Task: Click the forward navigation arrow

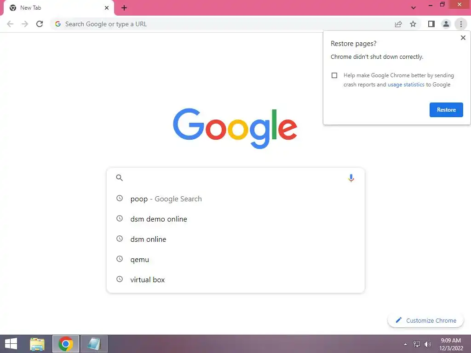Action: pyautogui.click(x=25, y=24)
